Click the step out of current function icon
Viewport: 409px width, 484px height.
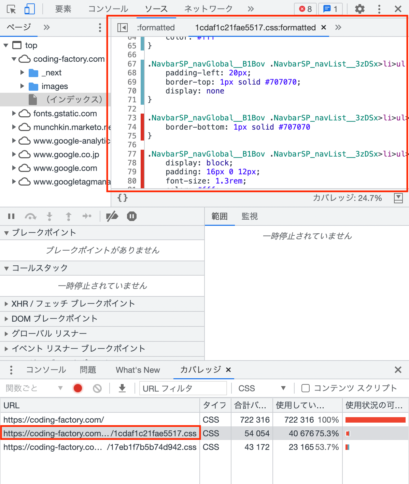pyautogui.click(x=68, y=216)
